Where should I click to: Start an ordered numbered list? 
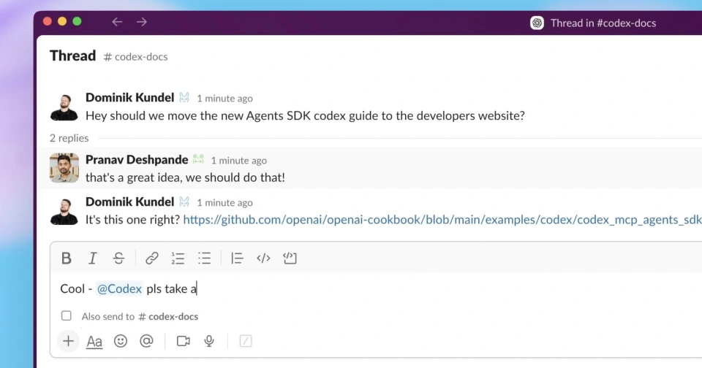178,258
